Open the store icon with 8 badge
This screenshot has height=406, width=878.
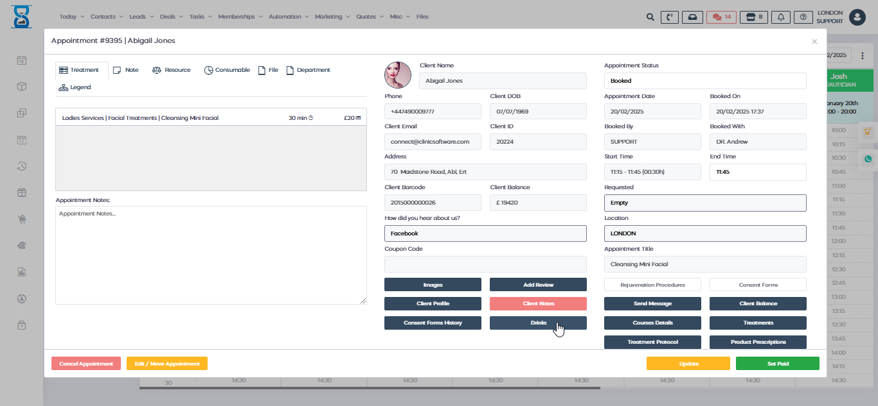753,17
